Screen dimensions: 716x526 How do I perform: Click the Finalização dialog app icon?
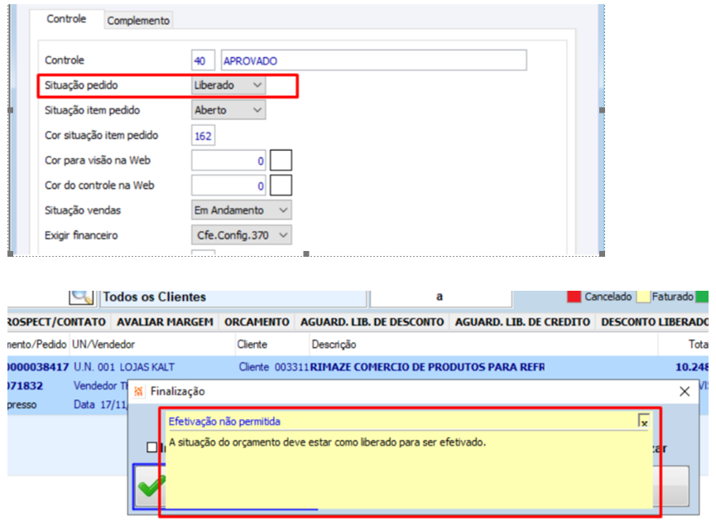pyautogui.click(x=138, y=392)
